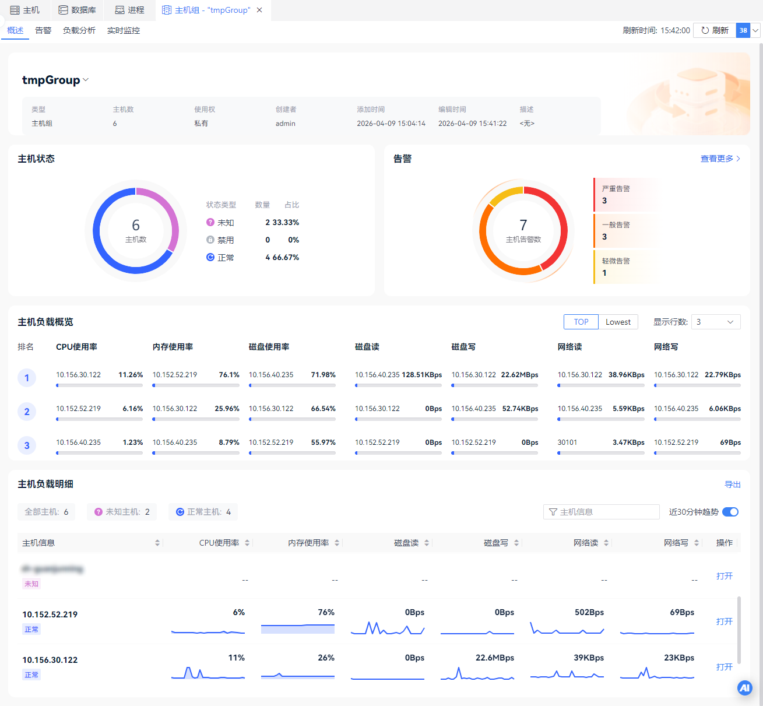Sort by 磁盘读 column arrows
The image size is (763, 706).
click(427, 543)
